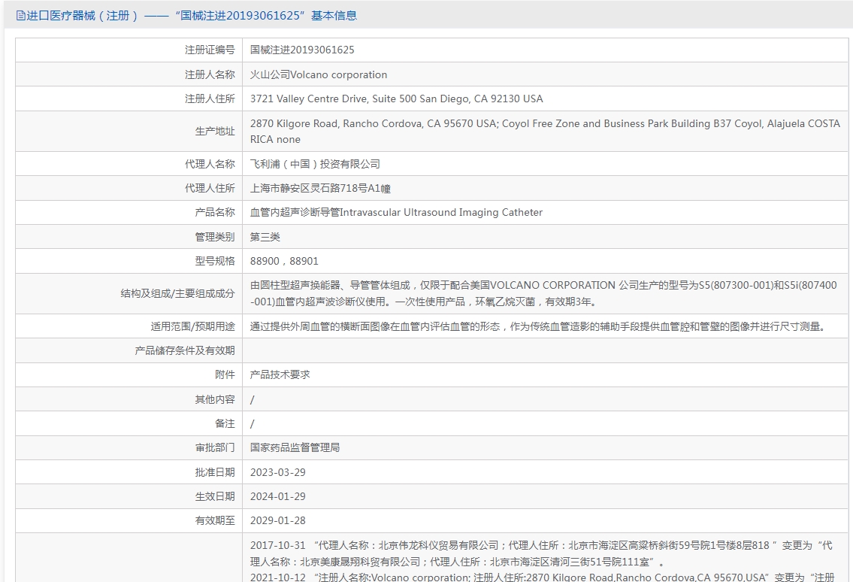Click the 生产地址 value mentioning Coyol Free Zone
Viewport: 853px width, 582px height.
(545, 131)
